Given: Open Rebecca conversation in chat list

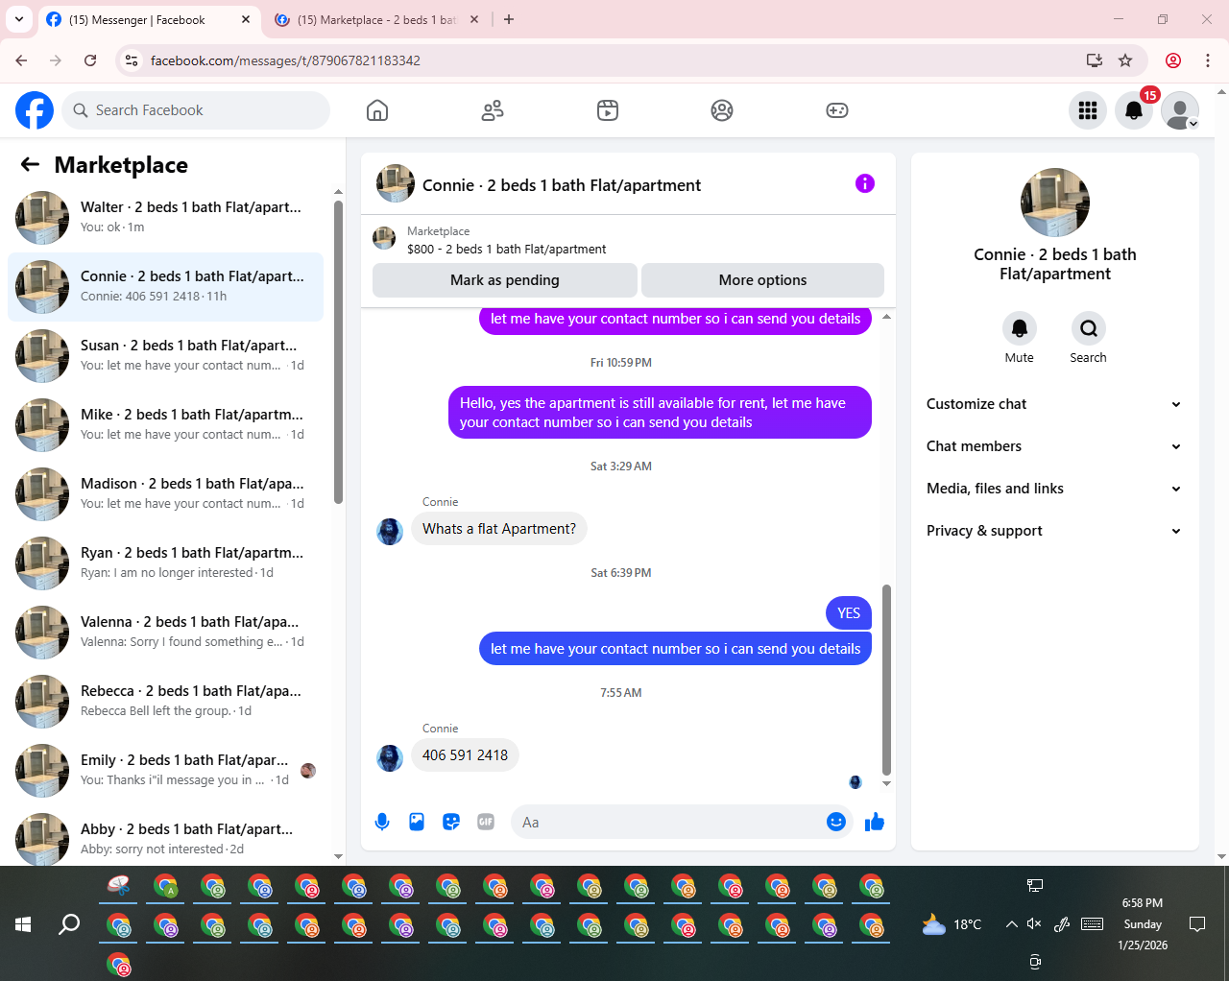Looking at the screenshot, I should pos(165,702).
